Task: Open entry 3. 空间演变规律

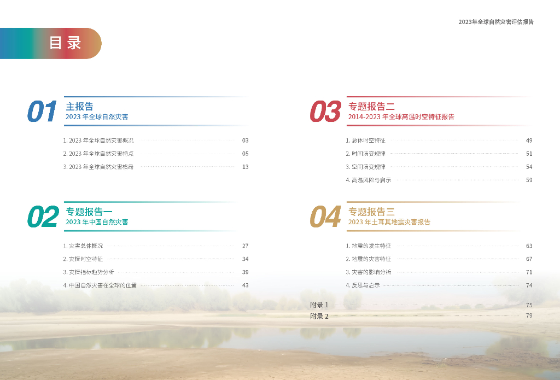Action: click(x=366, y=167)
